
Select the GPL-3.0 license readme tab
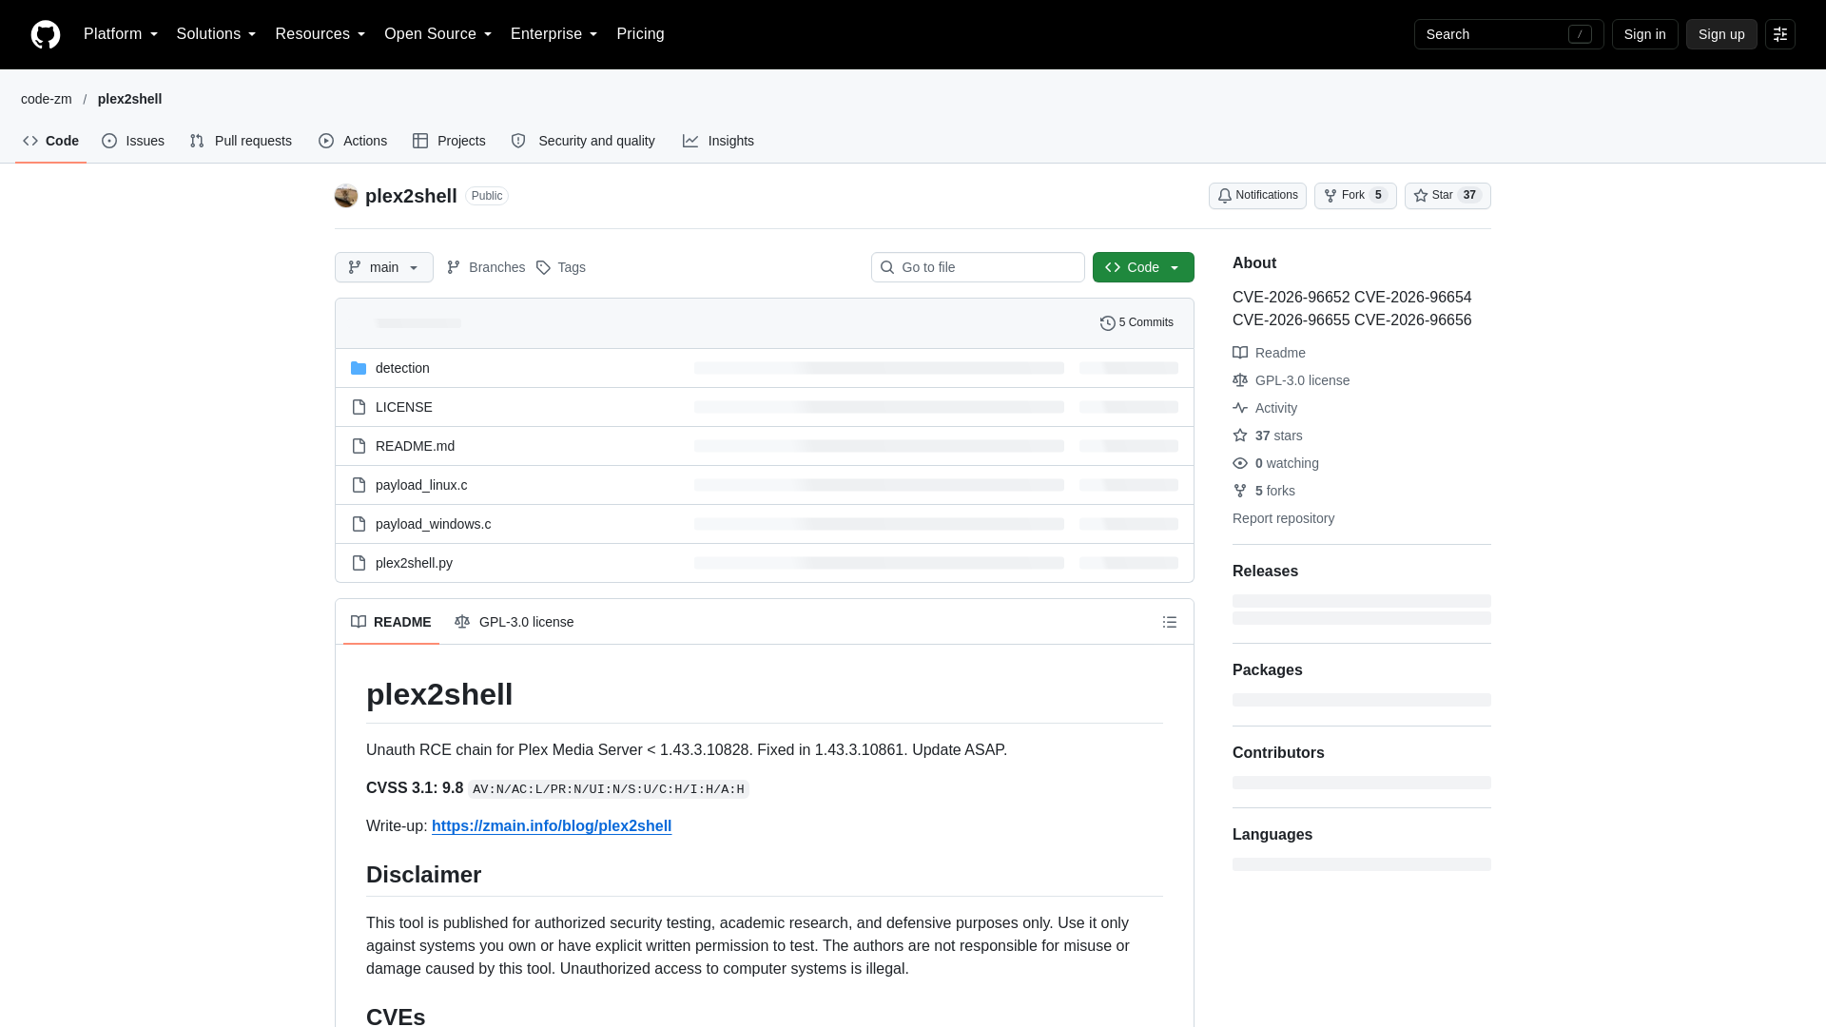(x=515, y=622)
